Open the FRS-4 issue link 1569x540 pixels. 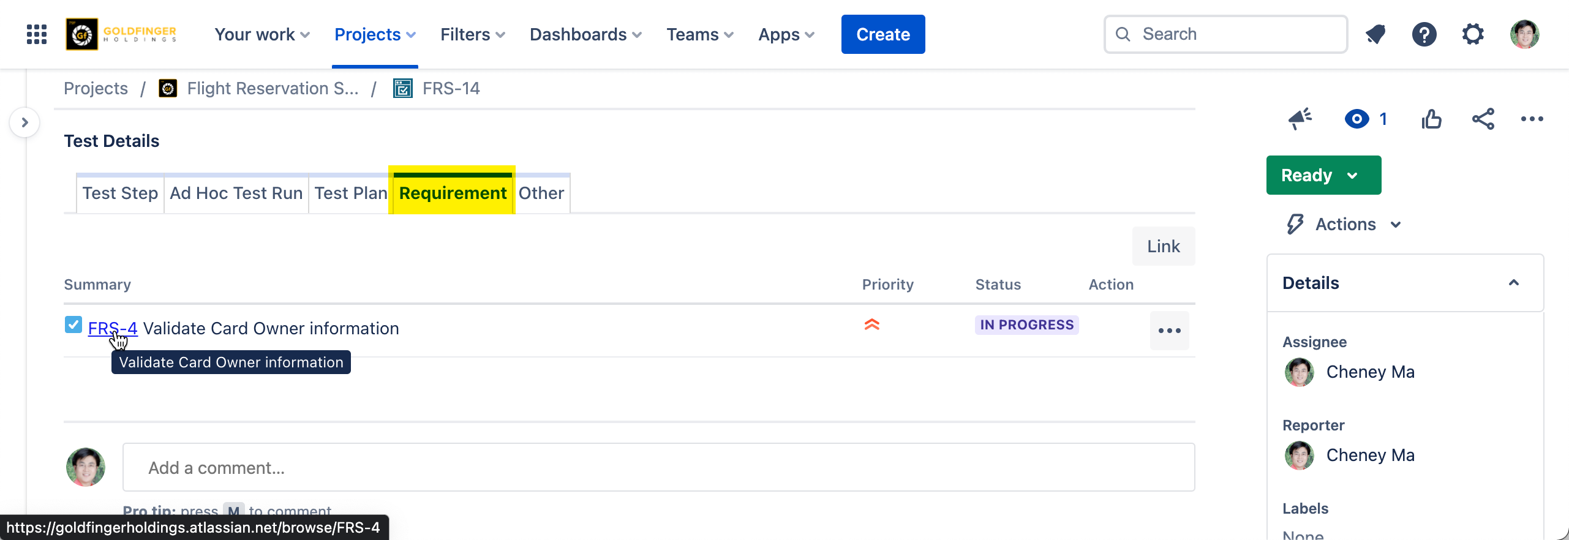coord(113,328)
